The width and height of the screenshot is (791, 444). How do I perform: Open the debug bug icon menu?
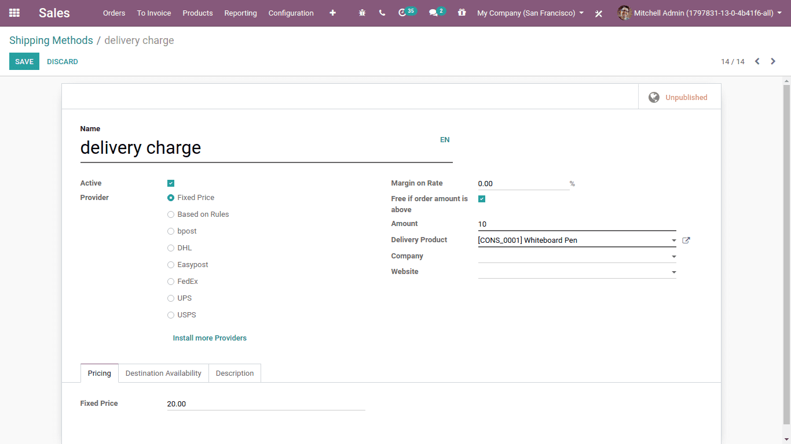coord(362,13)
